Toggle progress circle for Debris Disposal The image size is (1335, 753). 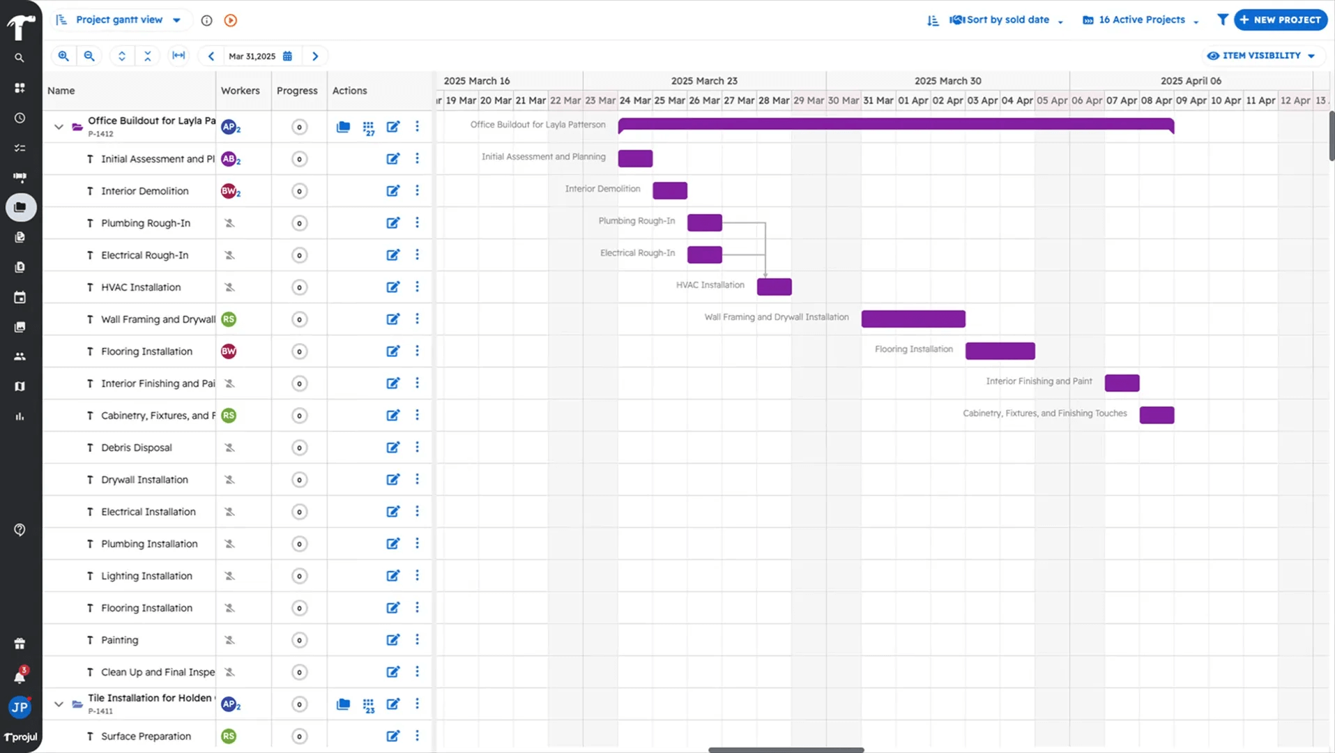click(x=299, y=448)
